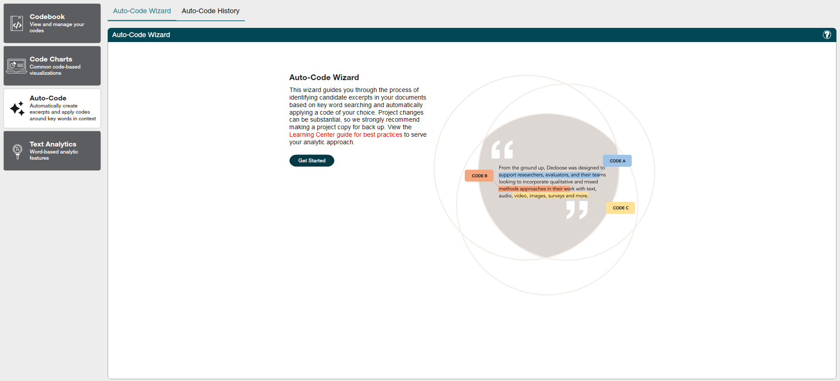
Task: Select the Auto-Code sidebar panel
Action: [52, 108]
